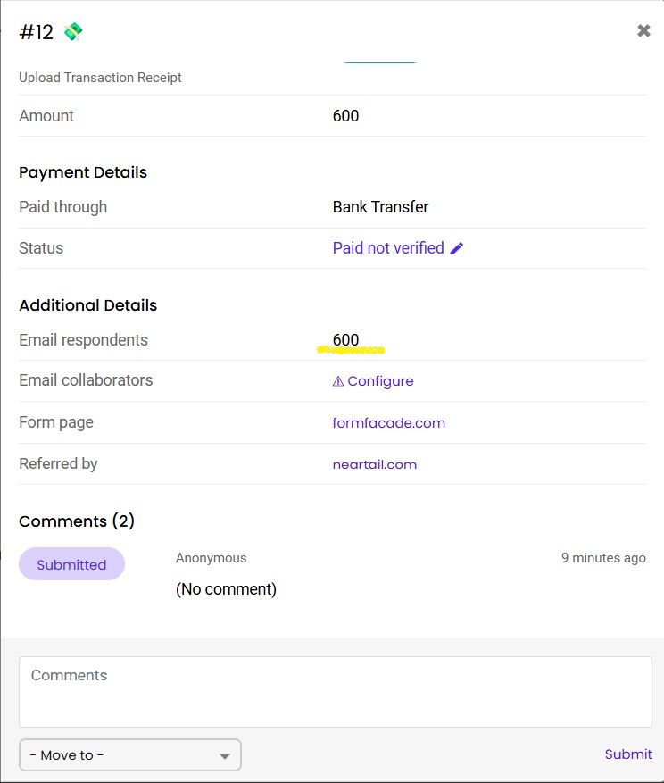This screenshot has width=664, height=783.
Task: Click the 'Bank Transfer' payment value
Action: coord(380,207)
